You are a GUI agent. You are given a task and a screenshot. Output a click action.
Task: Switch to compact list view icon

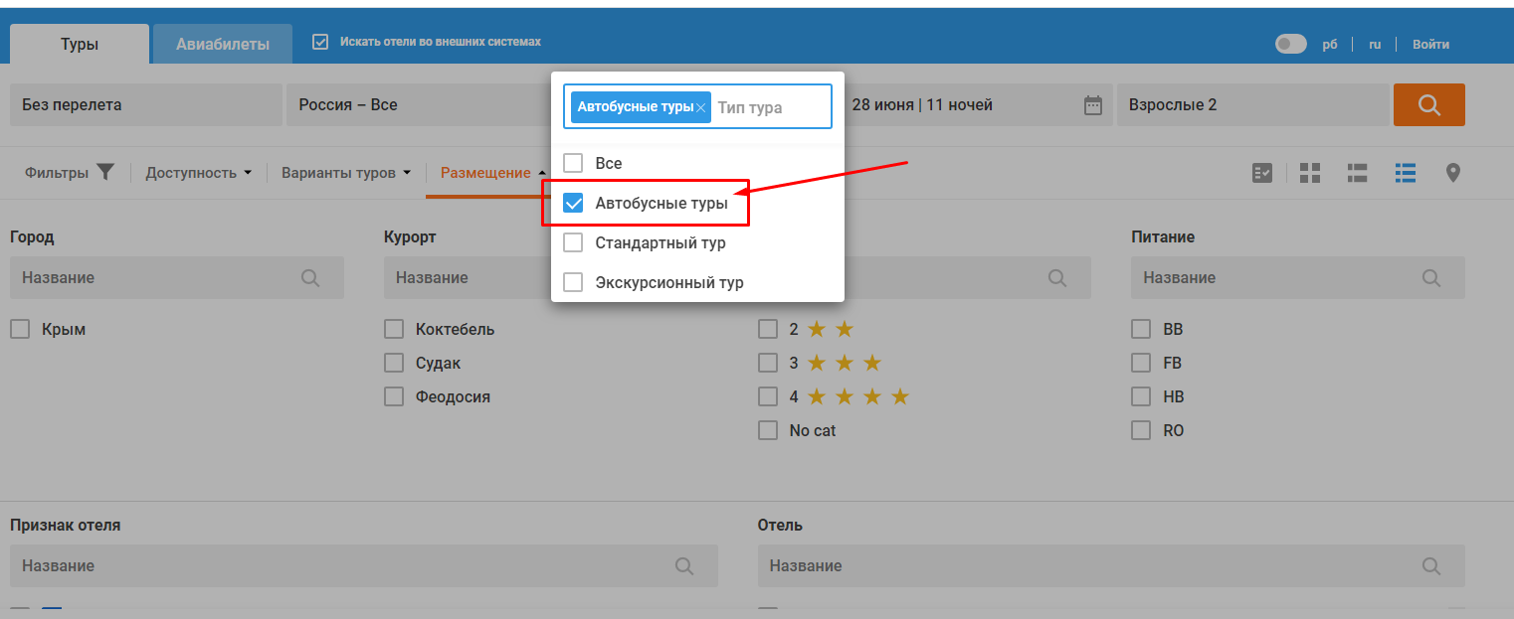(x=1357, y=173)
